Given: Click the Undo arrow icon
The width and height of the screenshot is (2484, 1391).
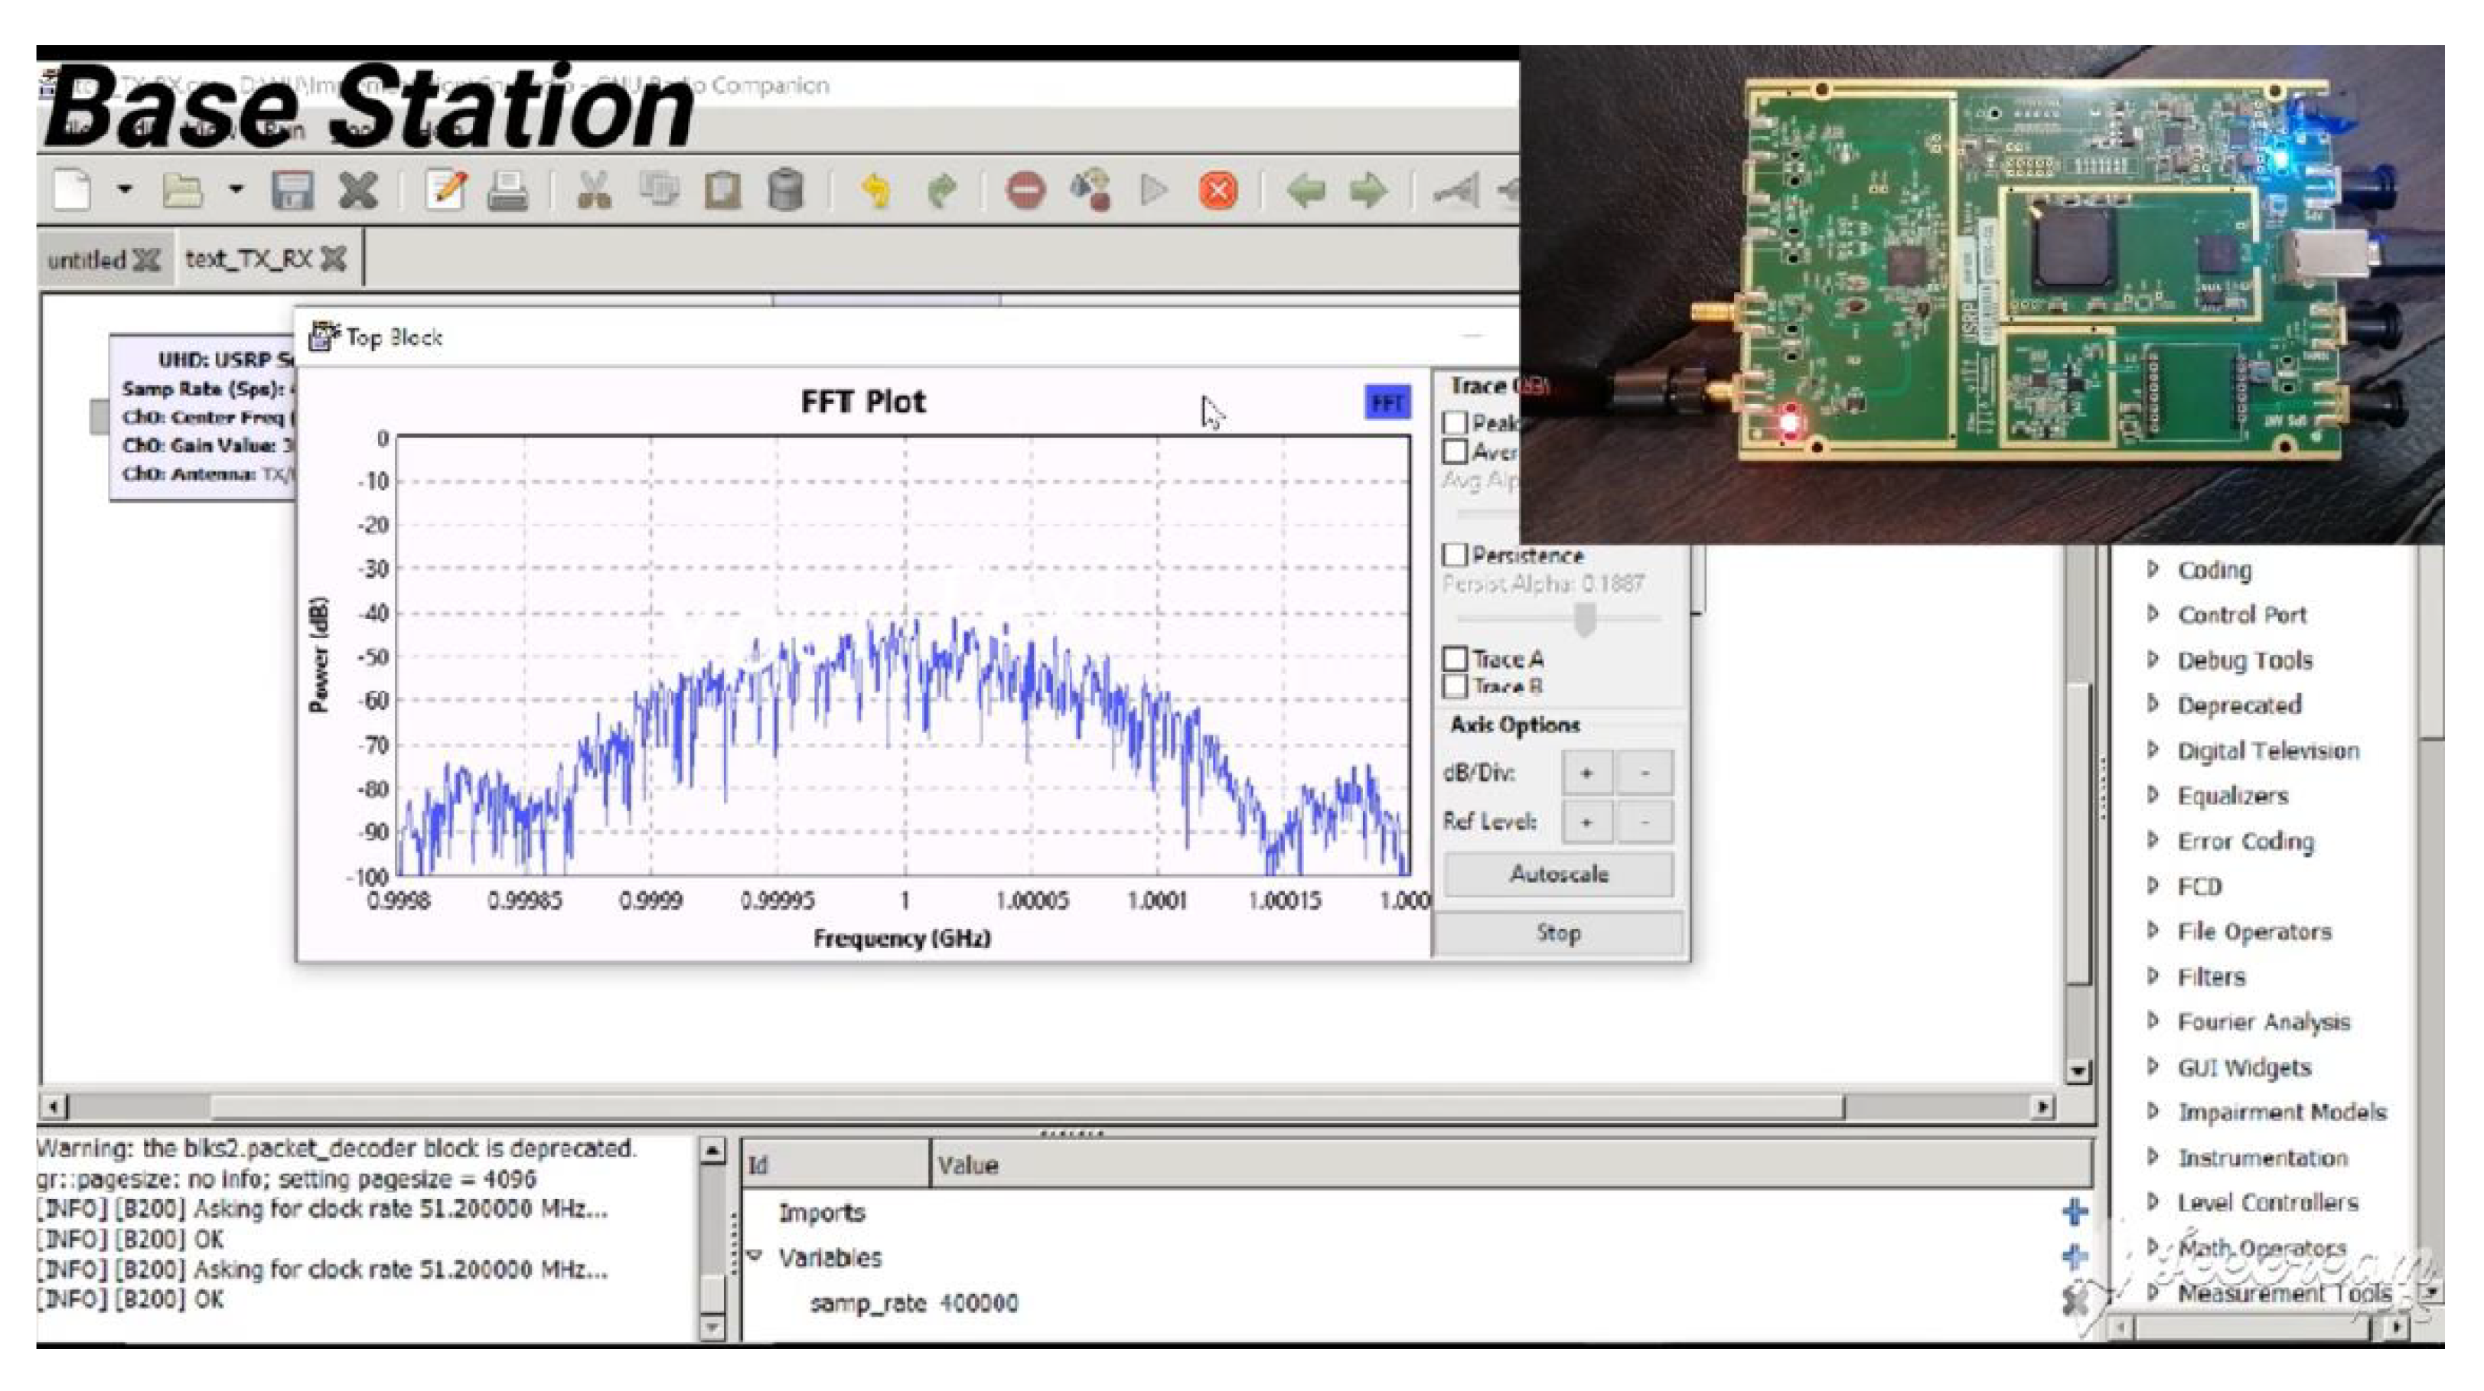Looking at the screenshot, I should coord(875,190).
